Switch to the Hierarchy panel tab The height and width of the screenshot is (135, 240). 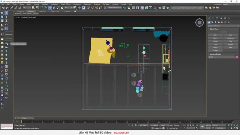coord(217,18)
